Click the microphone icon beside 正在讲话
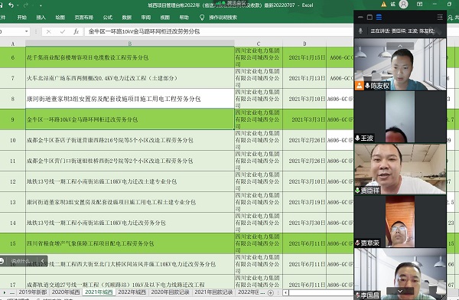This screenshot has height=300, width=459. coord(360,31)
